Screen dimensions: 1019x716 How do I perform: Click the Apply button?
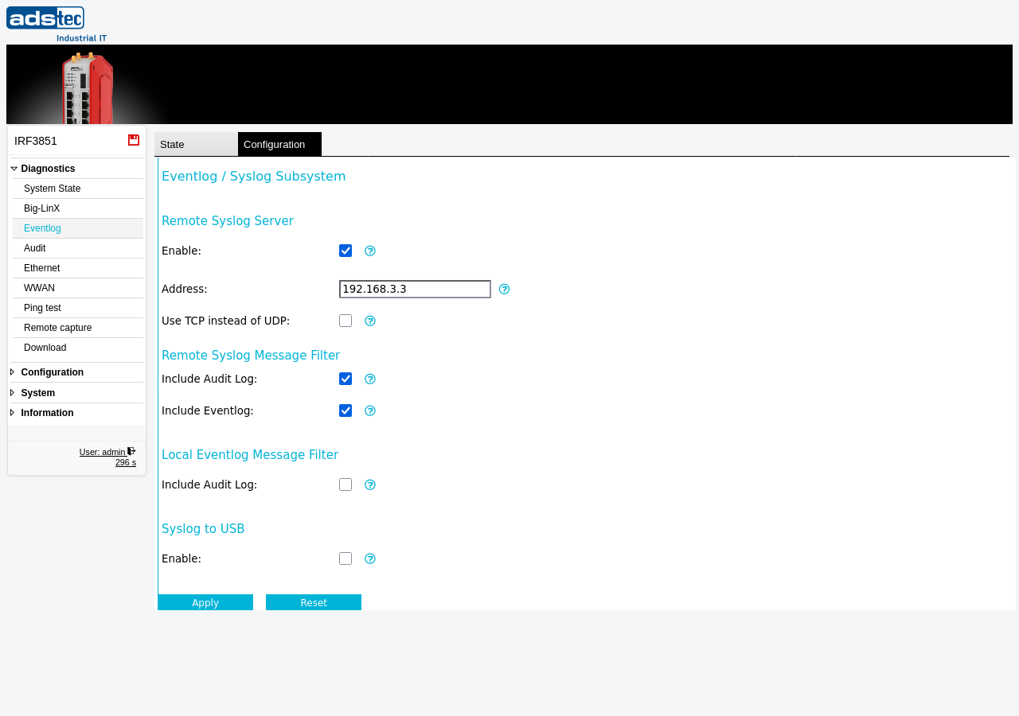point(205,602)
